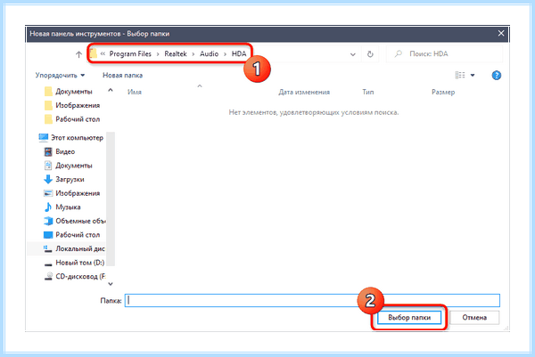Select the Музыка note icon
This screenshot has width=535, height=357.
48,207
